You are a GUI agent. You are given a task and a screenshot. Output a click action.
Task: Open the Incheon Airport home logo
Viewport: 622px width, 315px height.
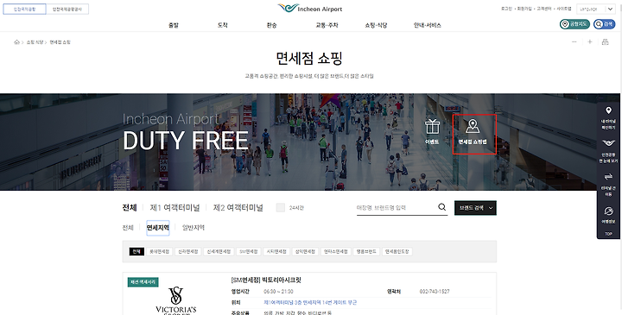[x=310, y=9]
